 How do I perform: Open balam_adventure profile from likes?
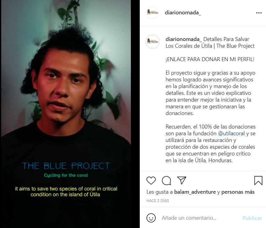pos(195,192)
